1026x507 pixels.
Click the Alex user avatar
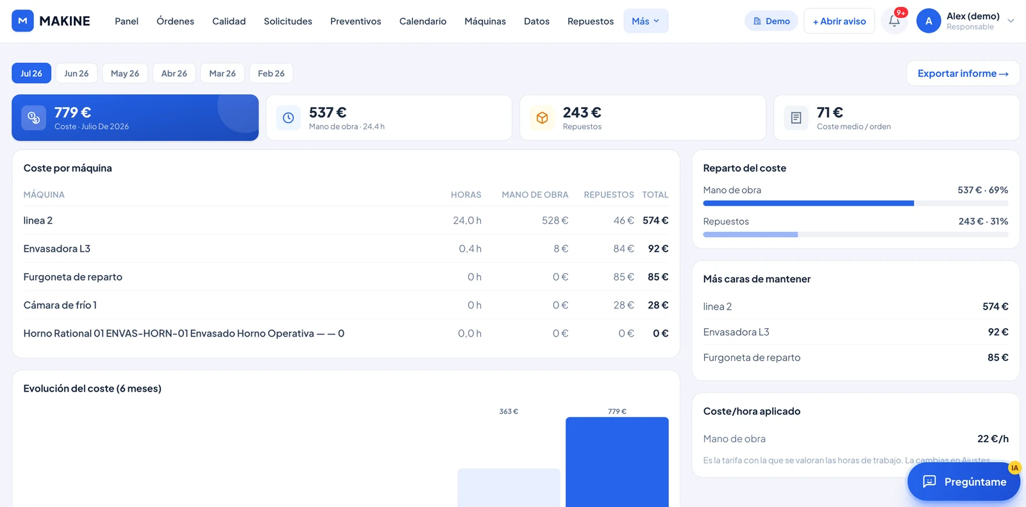pos(929,21)
